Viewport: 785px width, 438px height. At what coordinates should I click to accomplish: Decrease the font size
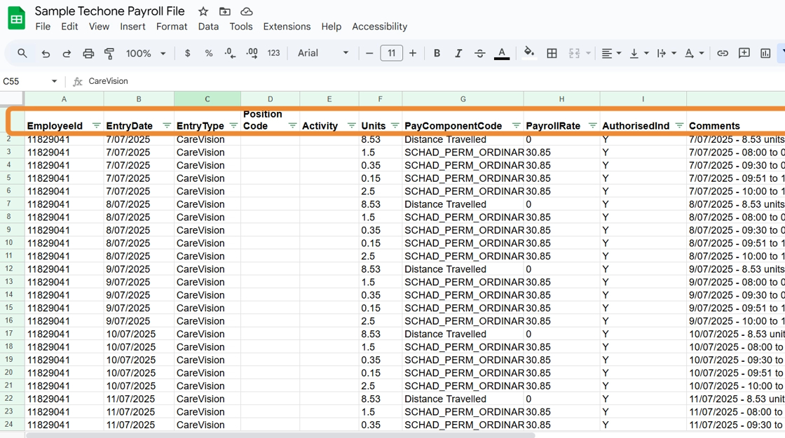369,53
